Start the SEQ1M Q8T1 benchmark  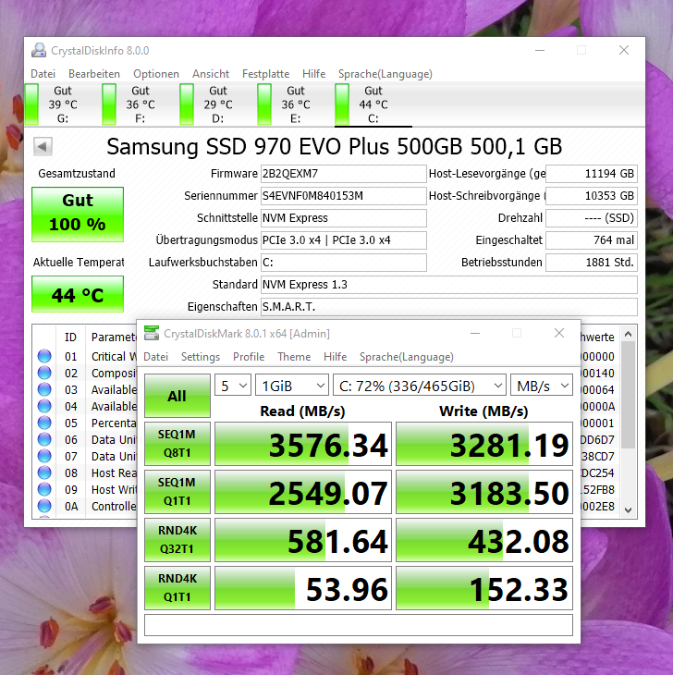[177, 444]
